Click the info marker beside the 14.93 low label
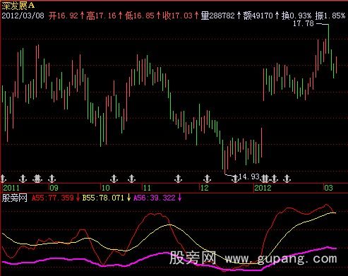 [235, 179]
